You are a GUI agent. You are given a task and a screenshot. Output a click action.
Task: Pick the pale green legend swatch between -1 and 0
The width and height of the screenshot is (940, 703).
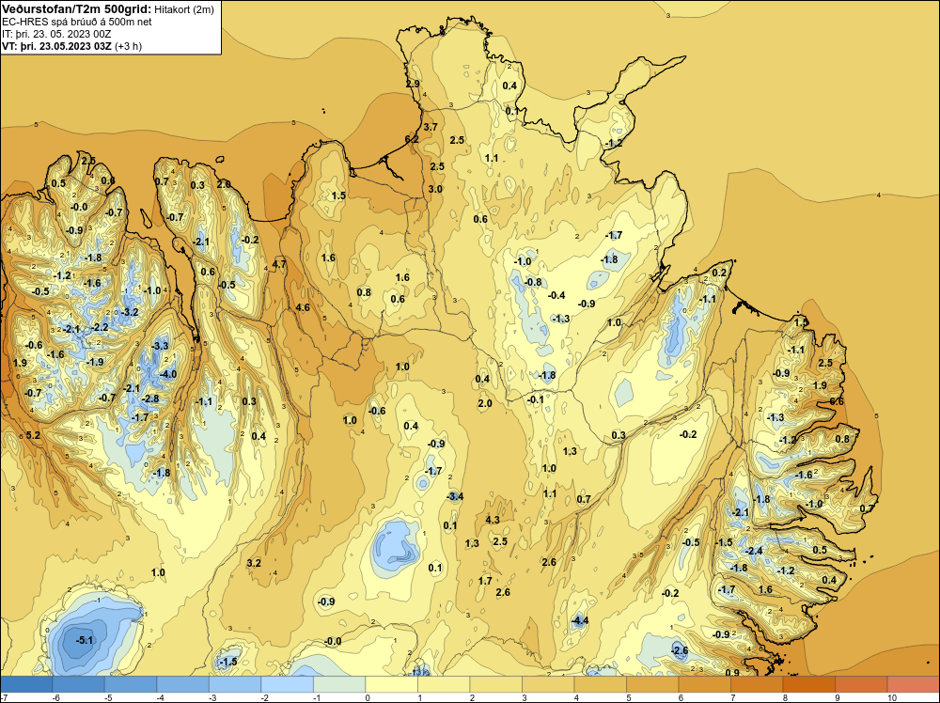point(339,684)
